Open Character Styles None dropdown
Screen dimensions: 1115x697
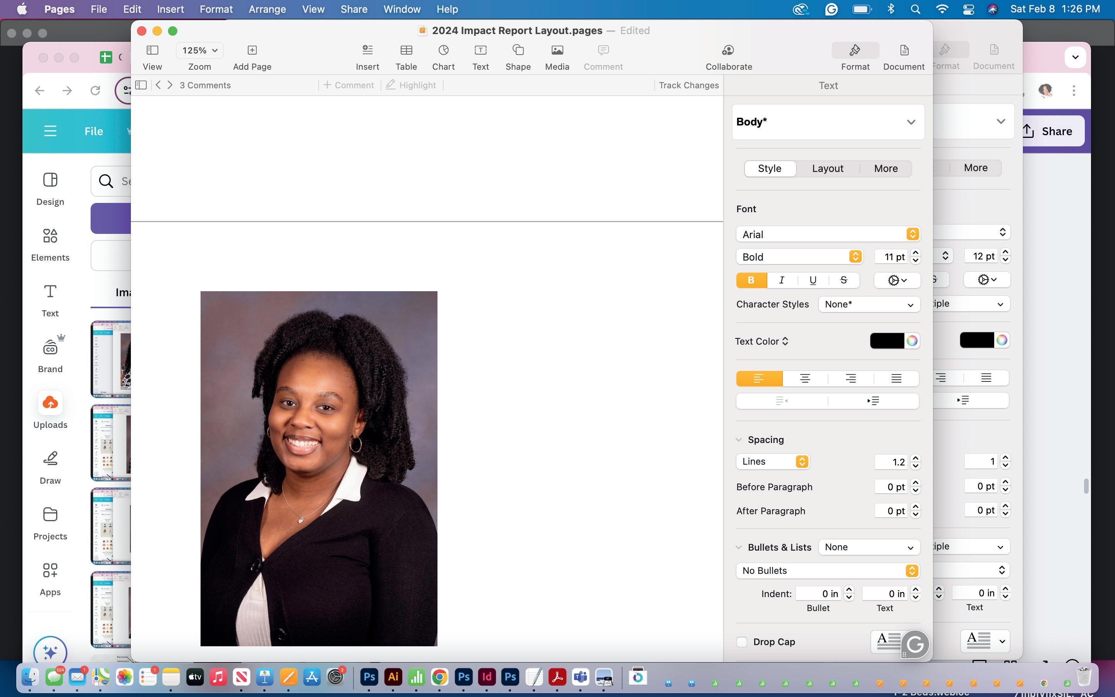868,305
